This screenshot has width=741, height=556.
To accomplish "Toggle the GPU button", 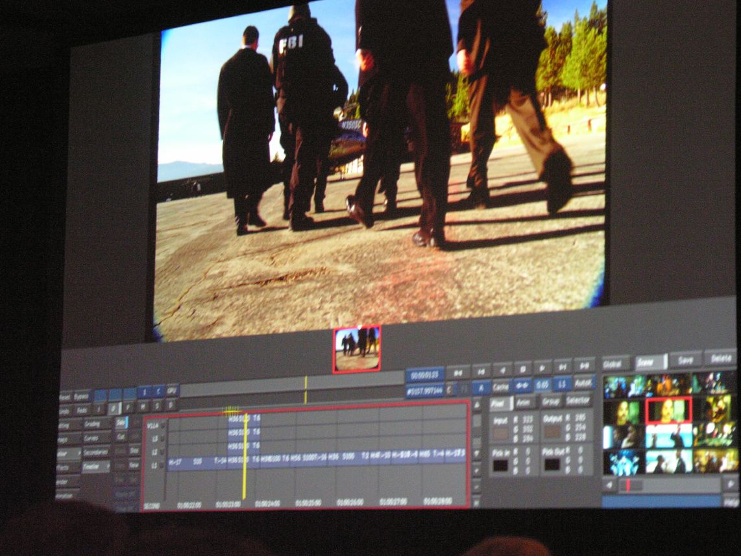I will tap(172, 391).
